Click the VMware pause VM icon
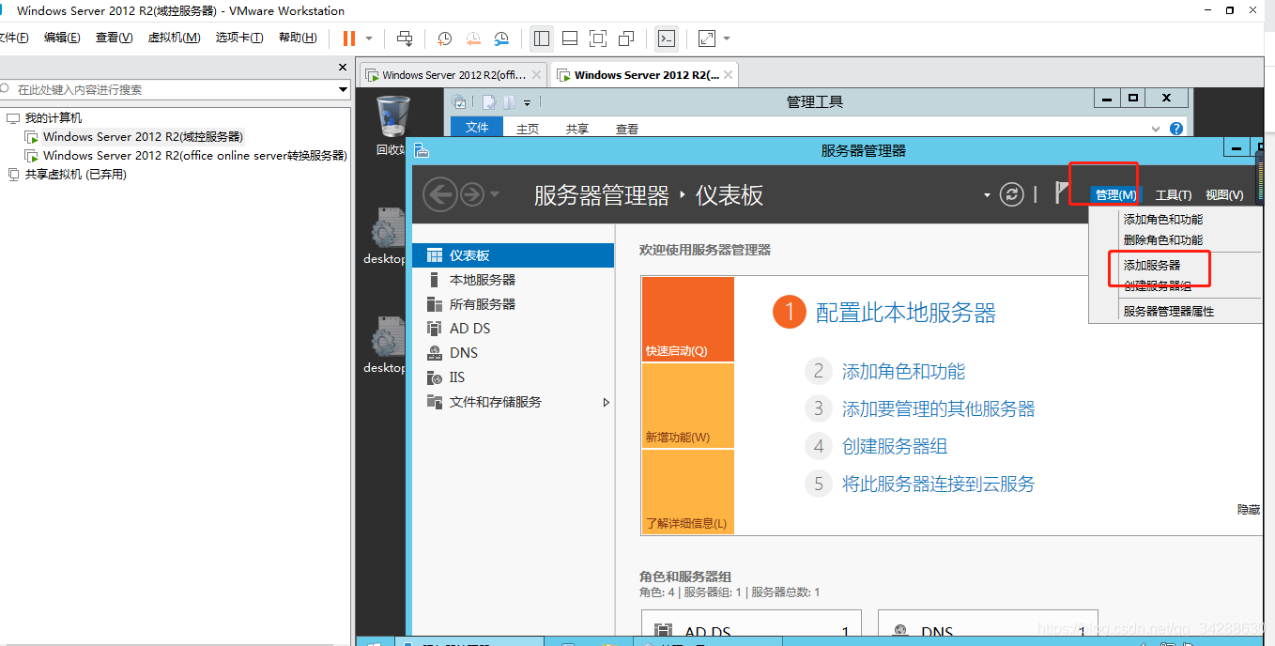 (349, 38)
